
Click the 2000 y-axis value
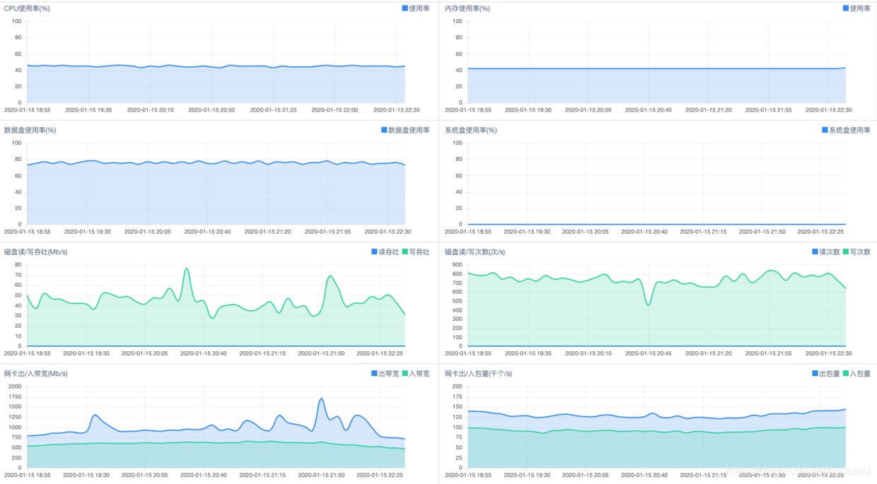[x=15, y=386]
